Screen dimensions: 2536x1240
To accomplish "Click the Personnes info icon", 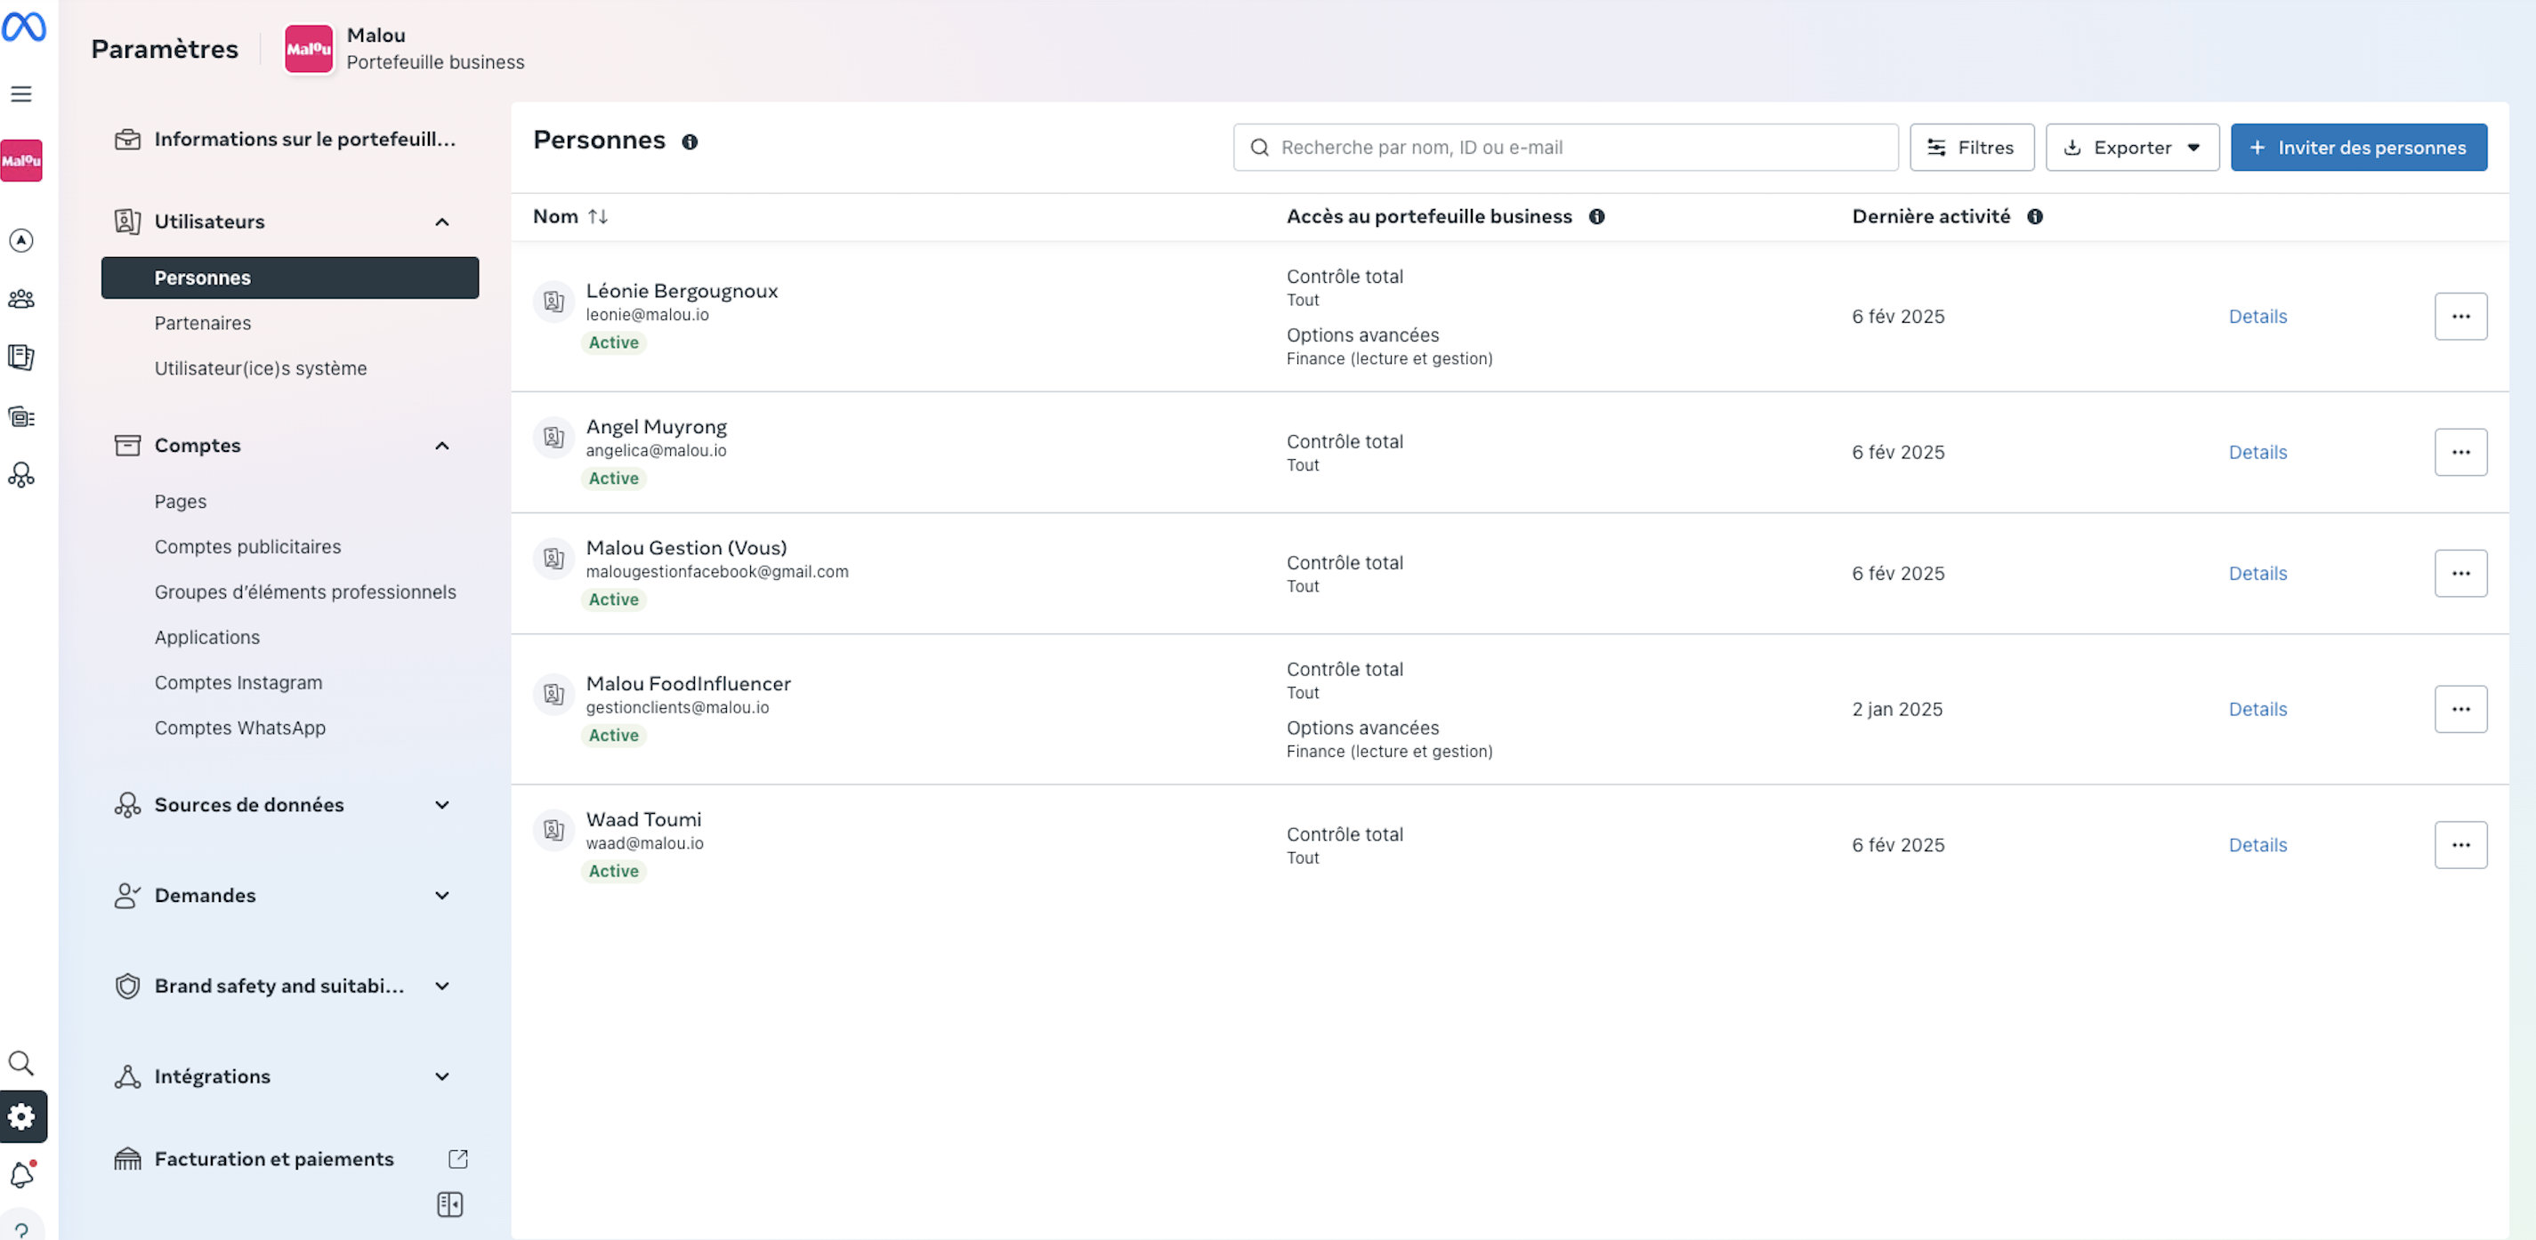I will tap(691, 141).
